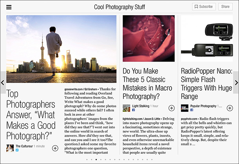The image size is (239, 164).
Task: Click the Popular Photography avatar logo
Action: (185, 108)
